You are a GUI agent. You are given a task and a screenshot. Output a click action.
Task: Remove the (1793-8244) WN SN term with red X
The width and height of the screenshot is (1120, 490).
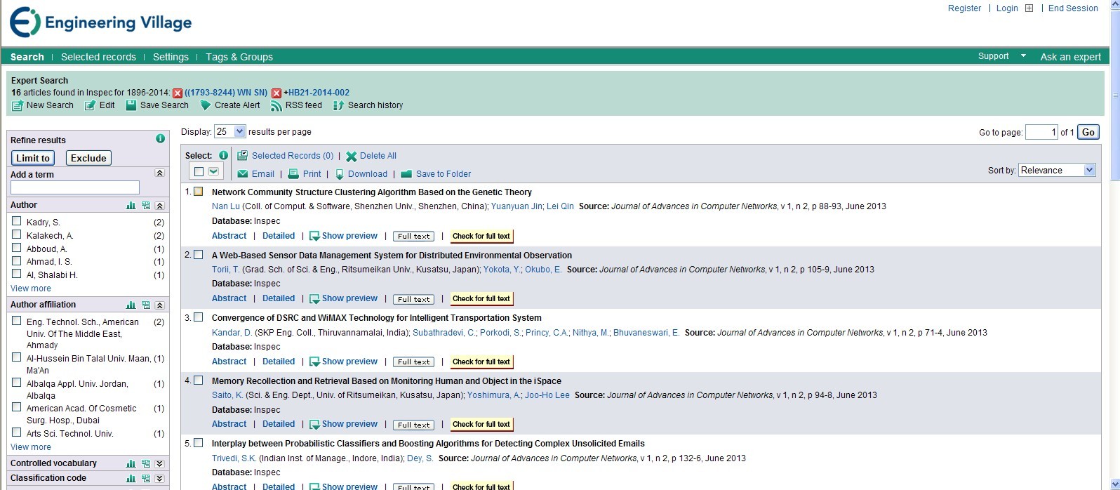pos(178,93)
